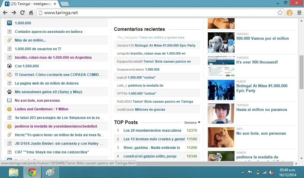Open the orange extension icon in toolbar
This screenshot has width=304, height=178.
(x=289, y=13)
